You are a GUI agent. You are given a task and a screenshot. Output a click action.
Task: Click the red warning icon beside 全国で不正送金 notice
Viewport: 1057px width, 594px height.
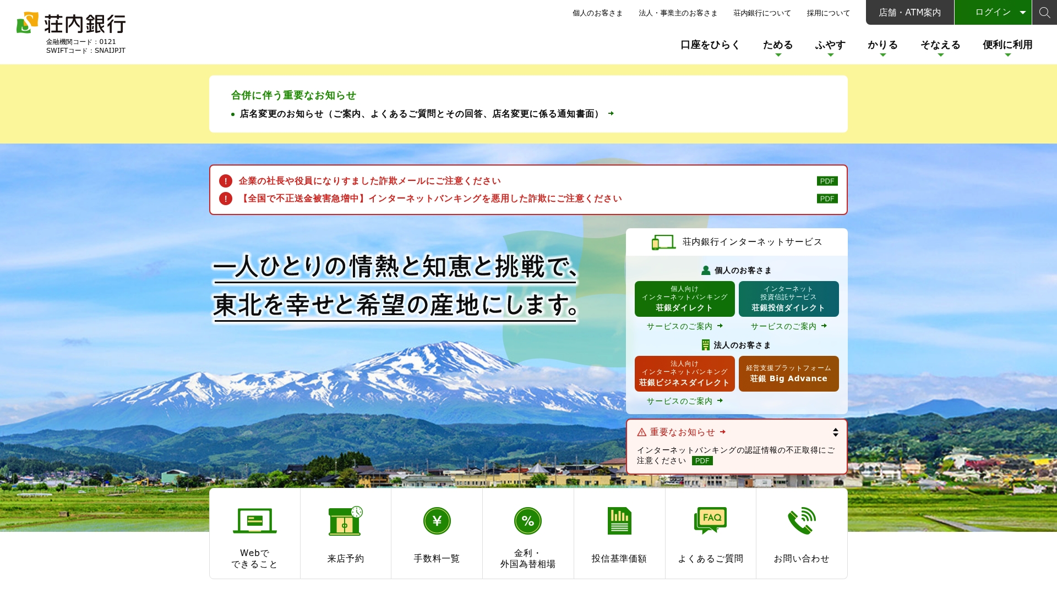226,199
